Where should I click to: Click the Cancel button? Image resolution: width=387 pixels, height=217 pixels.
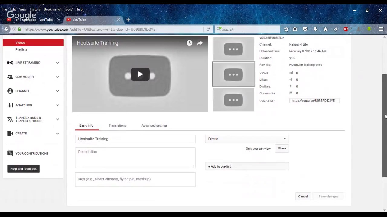coord(303,197)
